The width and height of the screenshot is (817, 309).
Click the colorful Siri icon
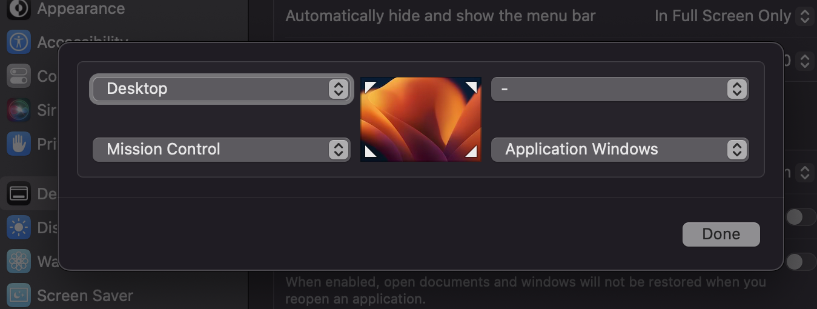19,110
